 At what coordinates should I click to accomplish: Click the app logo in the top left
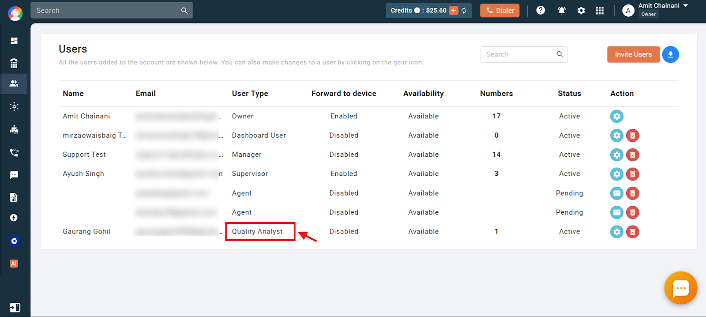pyautogui.click(x=15, y=13)
